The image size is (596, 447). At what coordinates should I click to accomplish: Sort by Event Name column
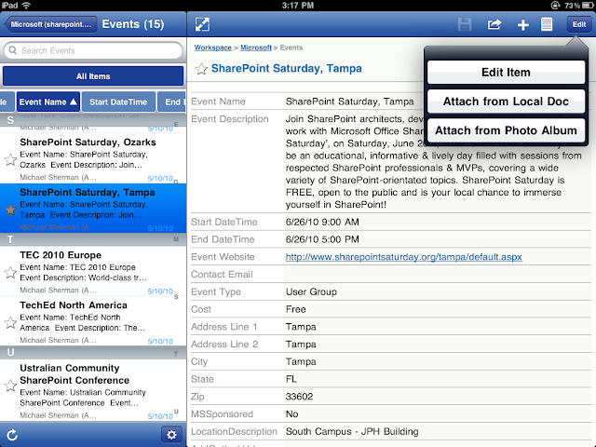[x=47, y=102]
